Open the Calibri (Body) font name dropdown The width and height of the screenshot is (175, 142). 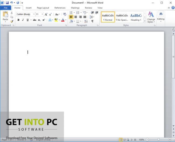tap(34, 14)
